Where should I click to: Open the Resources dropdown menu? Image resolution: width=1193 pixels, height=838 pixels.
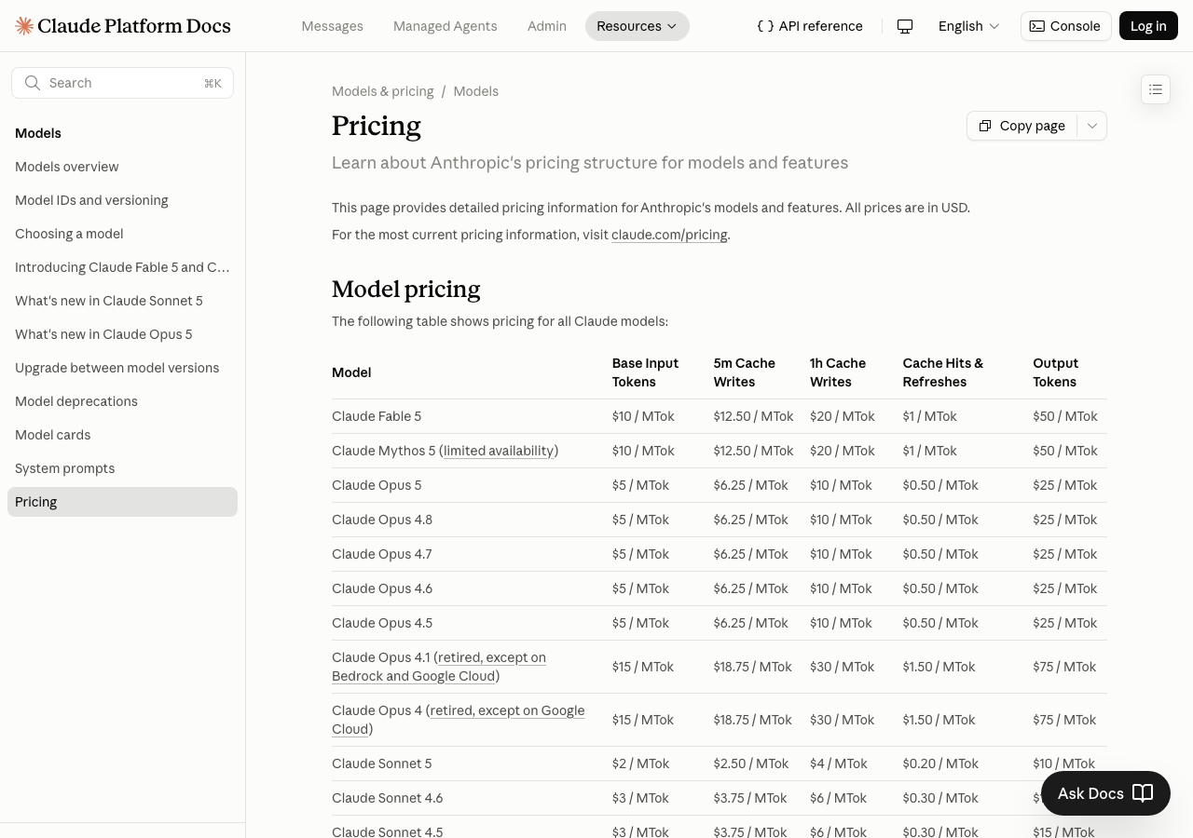click(638, 26)
